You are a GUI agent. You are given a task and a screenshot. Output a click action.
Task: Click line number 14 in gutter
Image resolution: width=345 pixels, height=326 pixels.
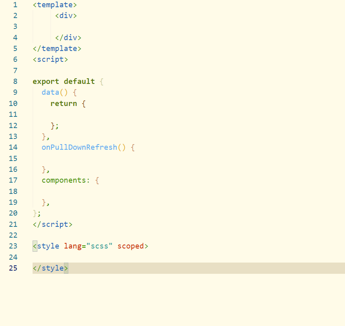tap(13, 147)
